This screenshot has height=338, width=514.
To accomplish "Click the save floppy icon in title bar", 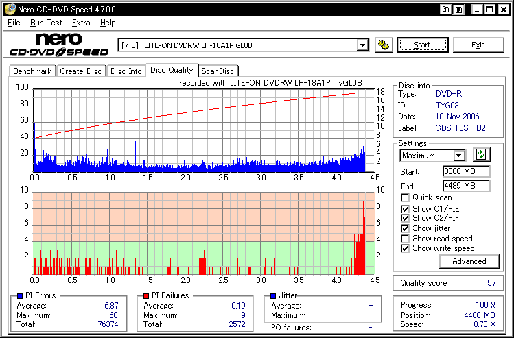I will click(459, 10).
